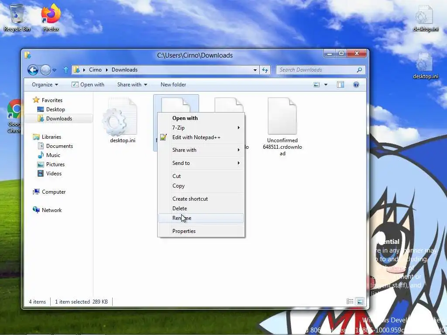Select Downloads in navigation pane
Viewport: 447px width, 335px height.
point(59,119)
